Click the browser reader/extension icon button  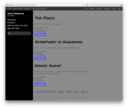tap(87, 5)
